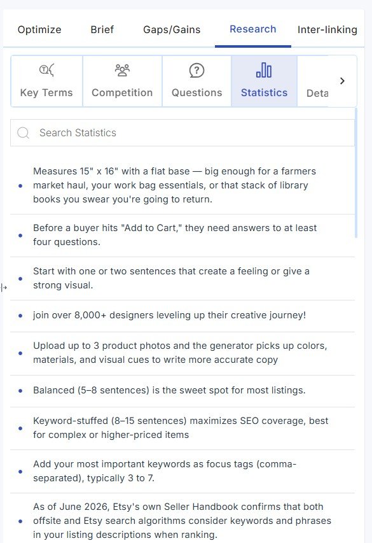Screen dimensions: 372x543
Task: Switch to the Brief tab
Action: click(102, 29)
